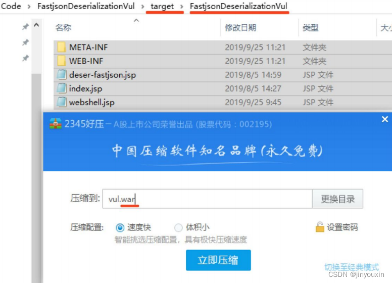The image size is (392, 283).
Task: Select the 速度快 compression option
Action: [120, 227]
